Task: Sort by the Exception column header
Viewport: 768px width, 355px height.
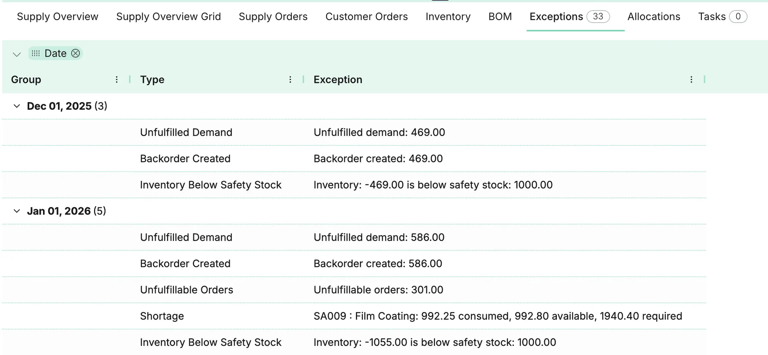Action: tap(338, 79)
